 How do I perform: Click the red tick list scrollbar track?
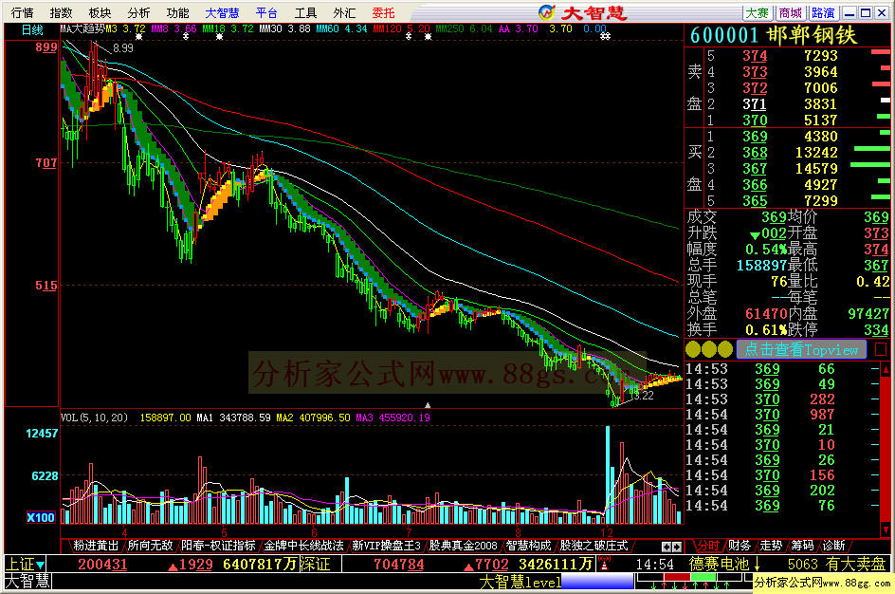click(x=886, y=452)
